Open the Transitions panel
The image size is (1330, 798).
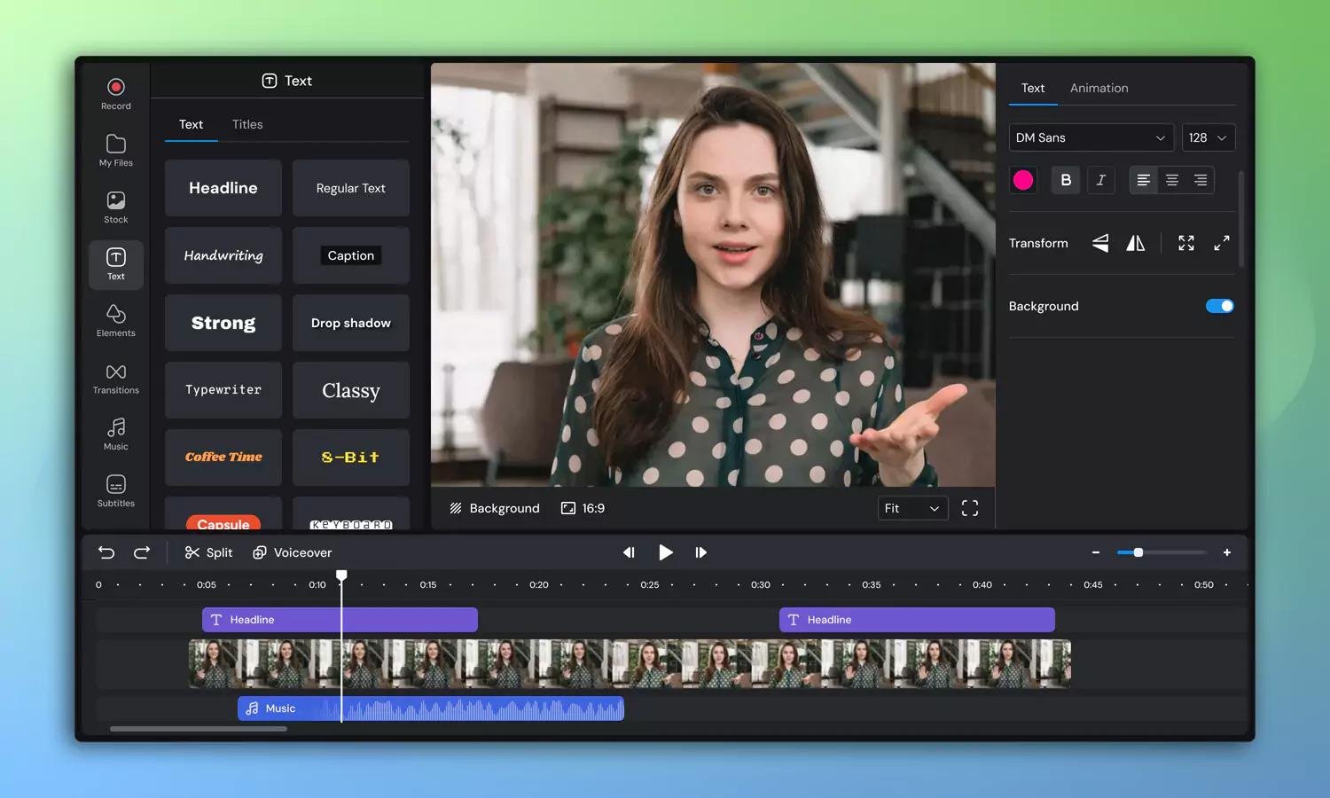[x=116, y=378]
